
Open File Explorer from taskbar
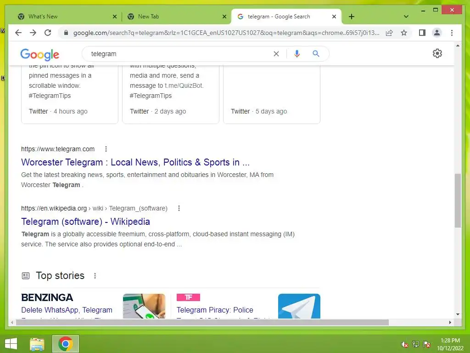37,344
